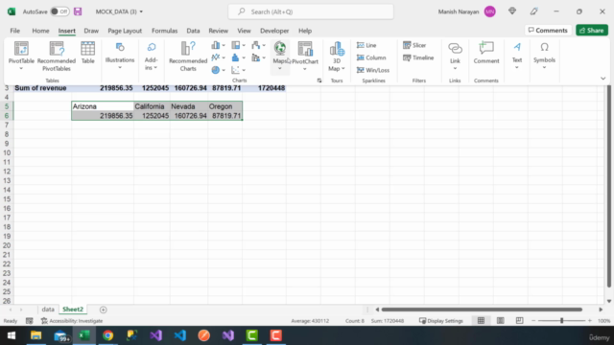614x345 pixels.
Task: Switch to the Page Layout tab
Action: coord(125,31)
